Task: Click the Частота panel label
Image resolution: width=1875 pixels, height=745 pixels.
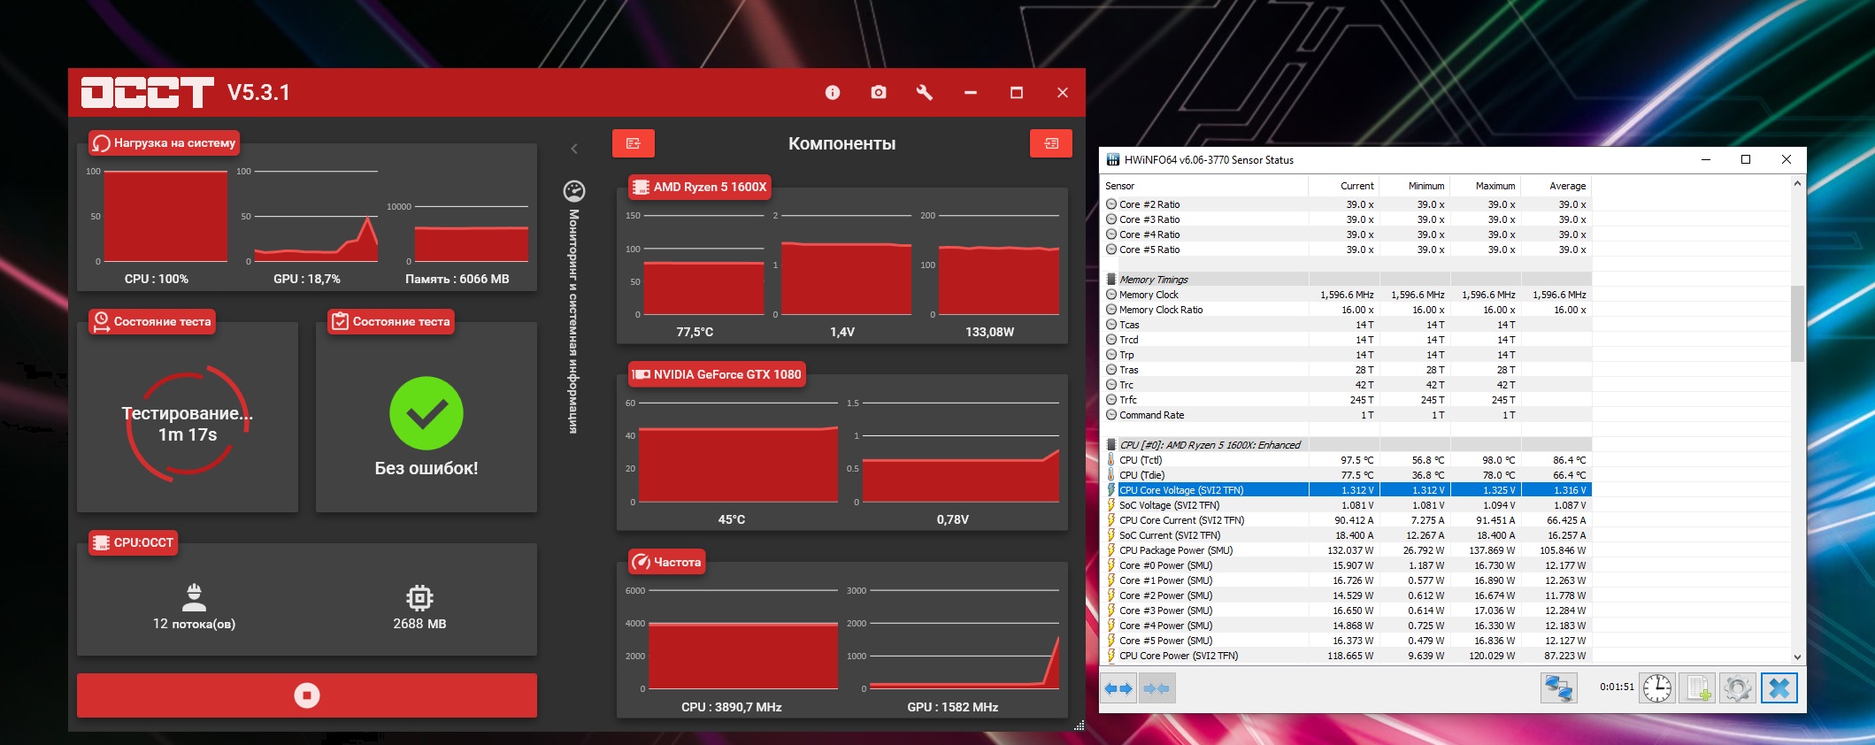Action: (667, 562)
